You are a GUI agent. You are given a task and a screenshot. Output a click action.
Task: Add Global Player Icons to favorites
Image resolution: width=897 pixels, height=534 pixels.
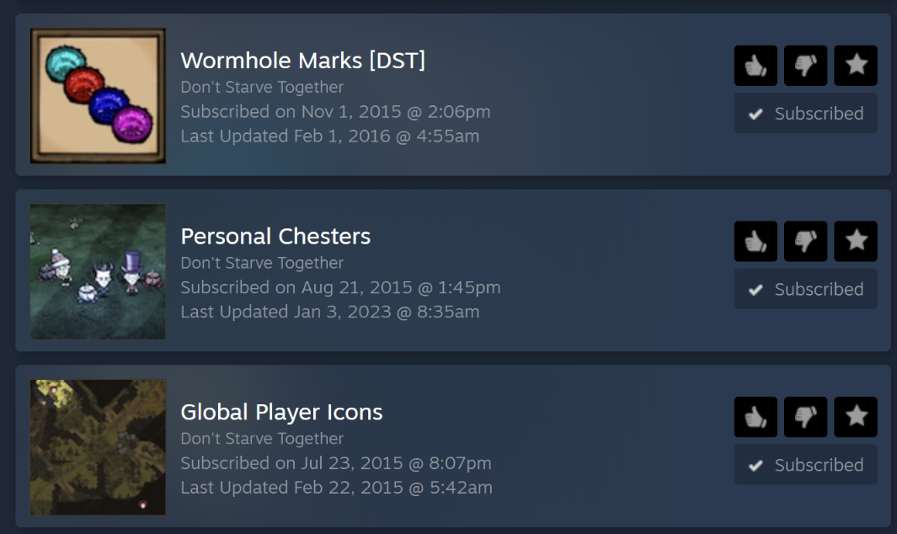coord(856,418)
